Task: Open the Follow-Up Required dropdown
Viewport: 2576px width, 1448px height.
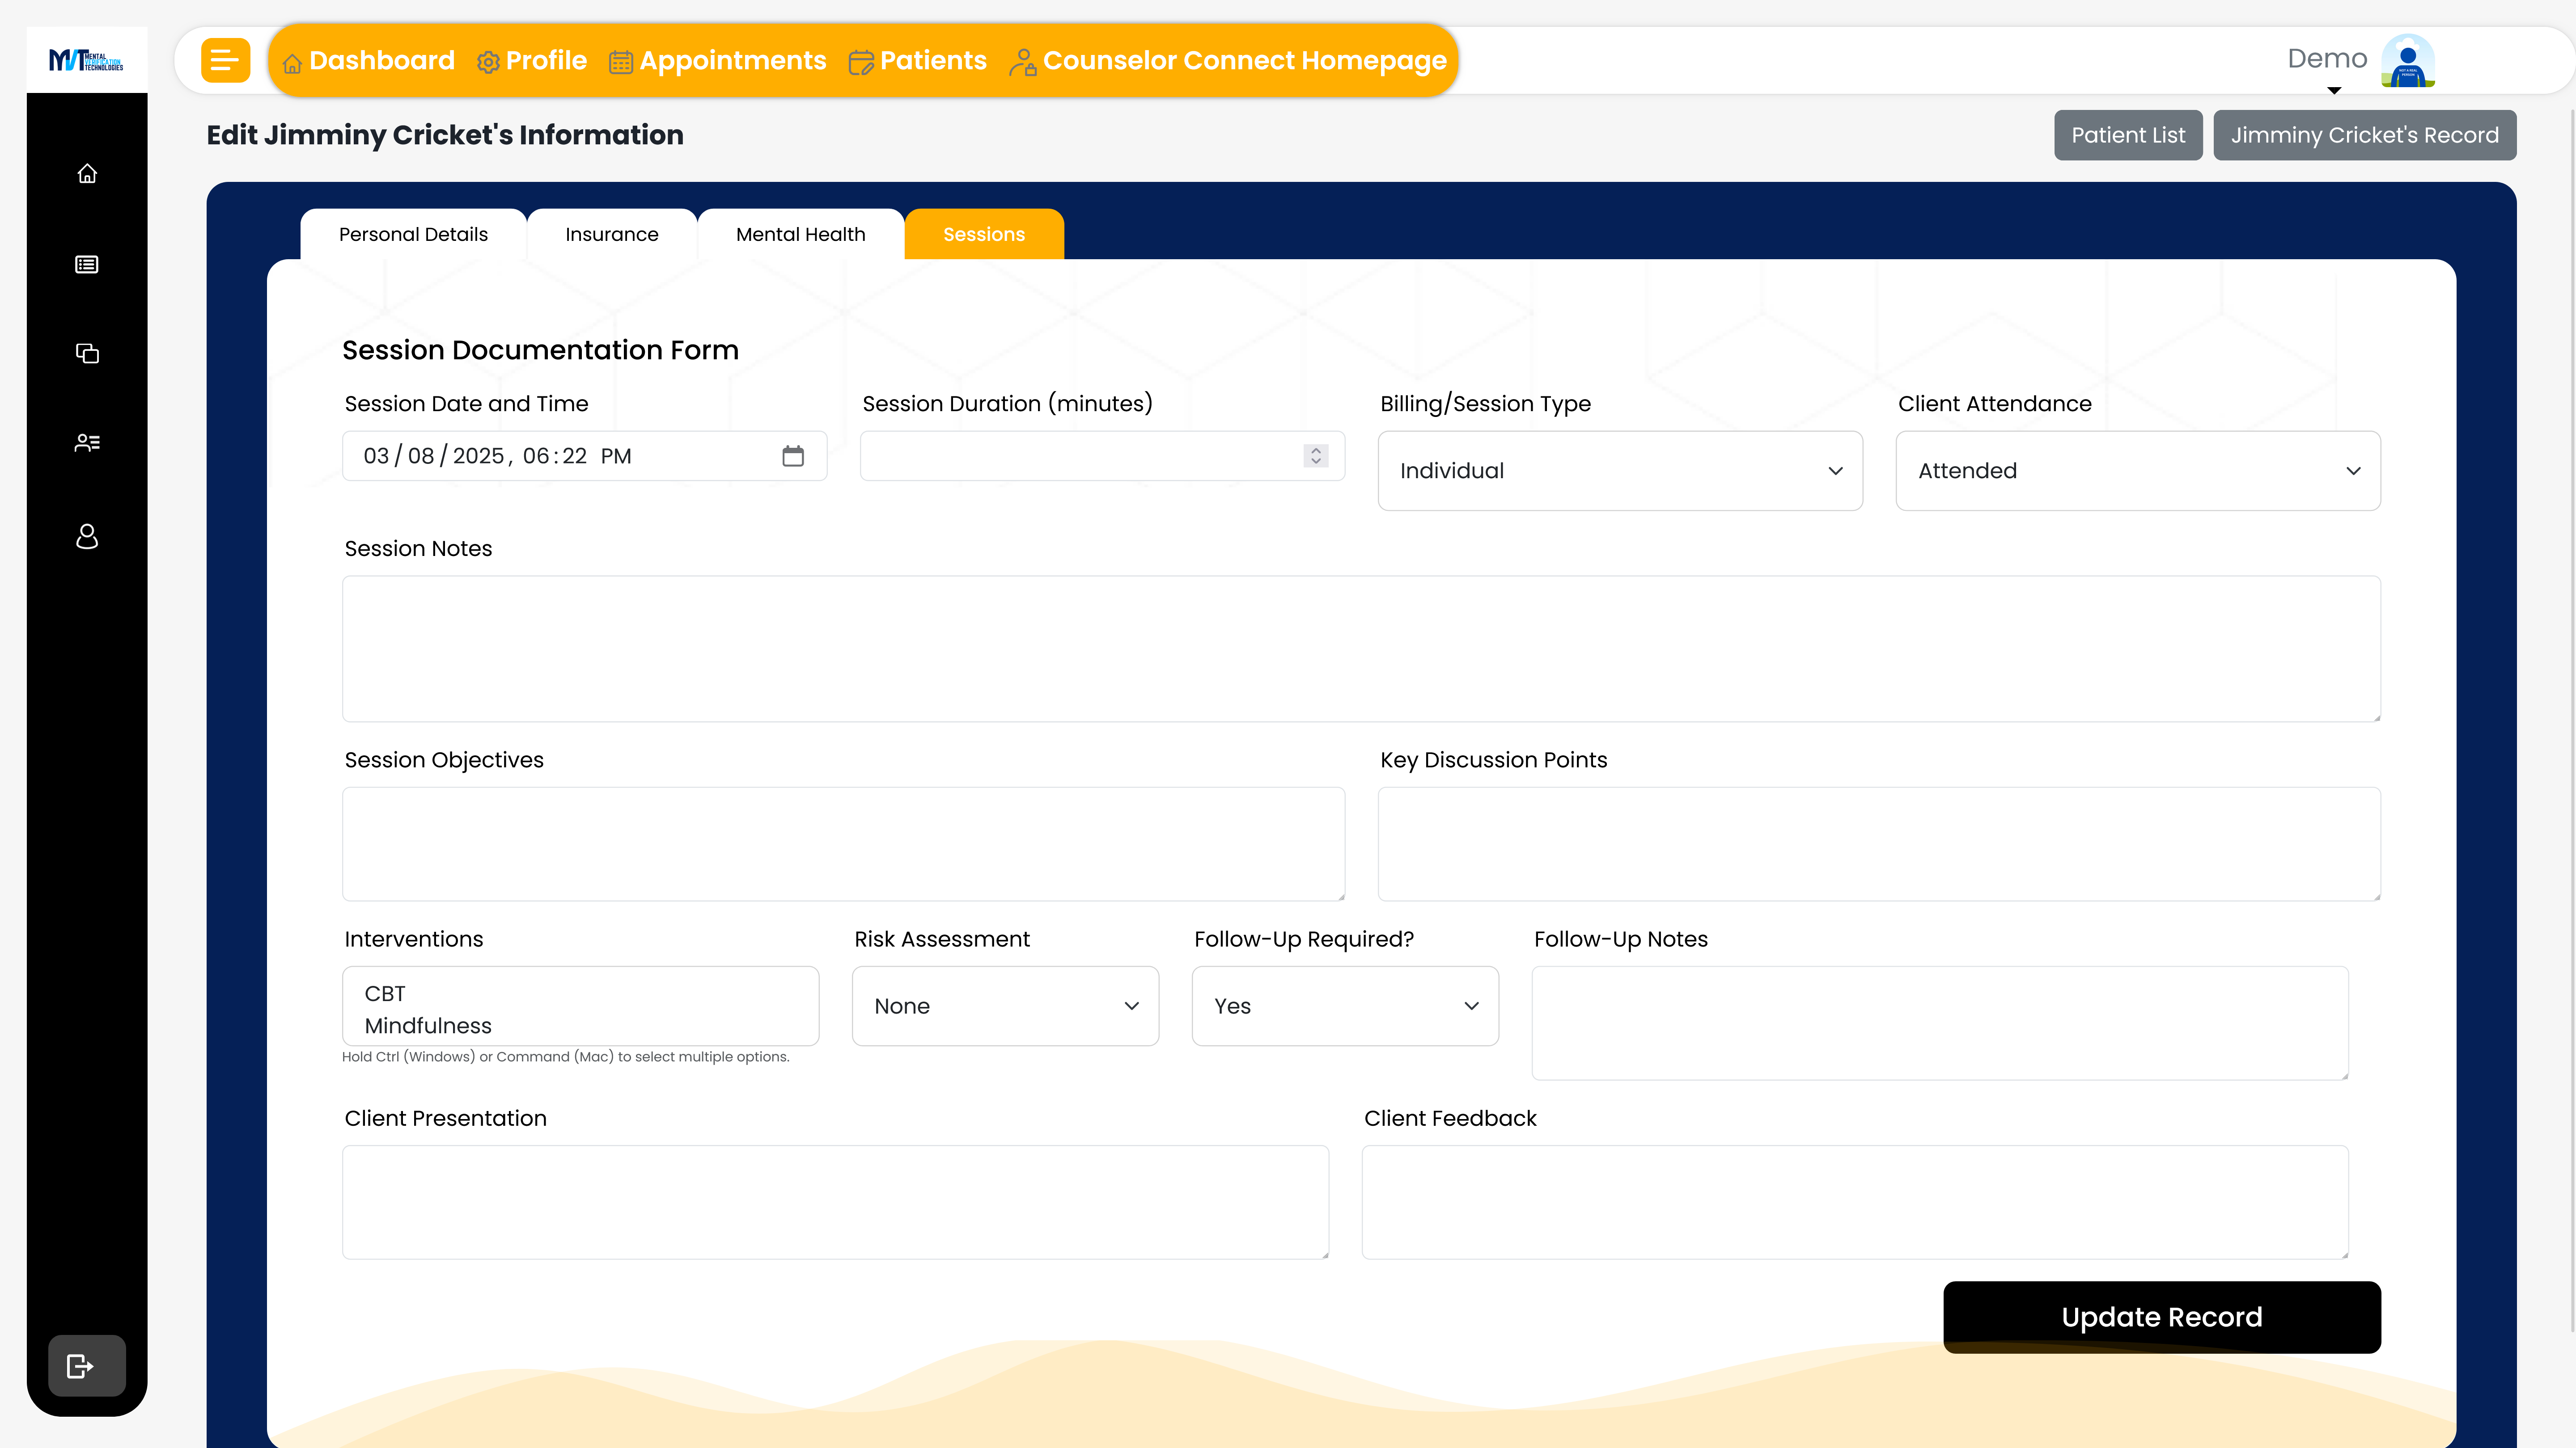Action: pyautogui.click(x=1345, y=1006)
